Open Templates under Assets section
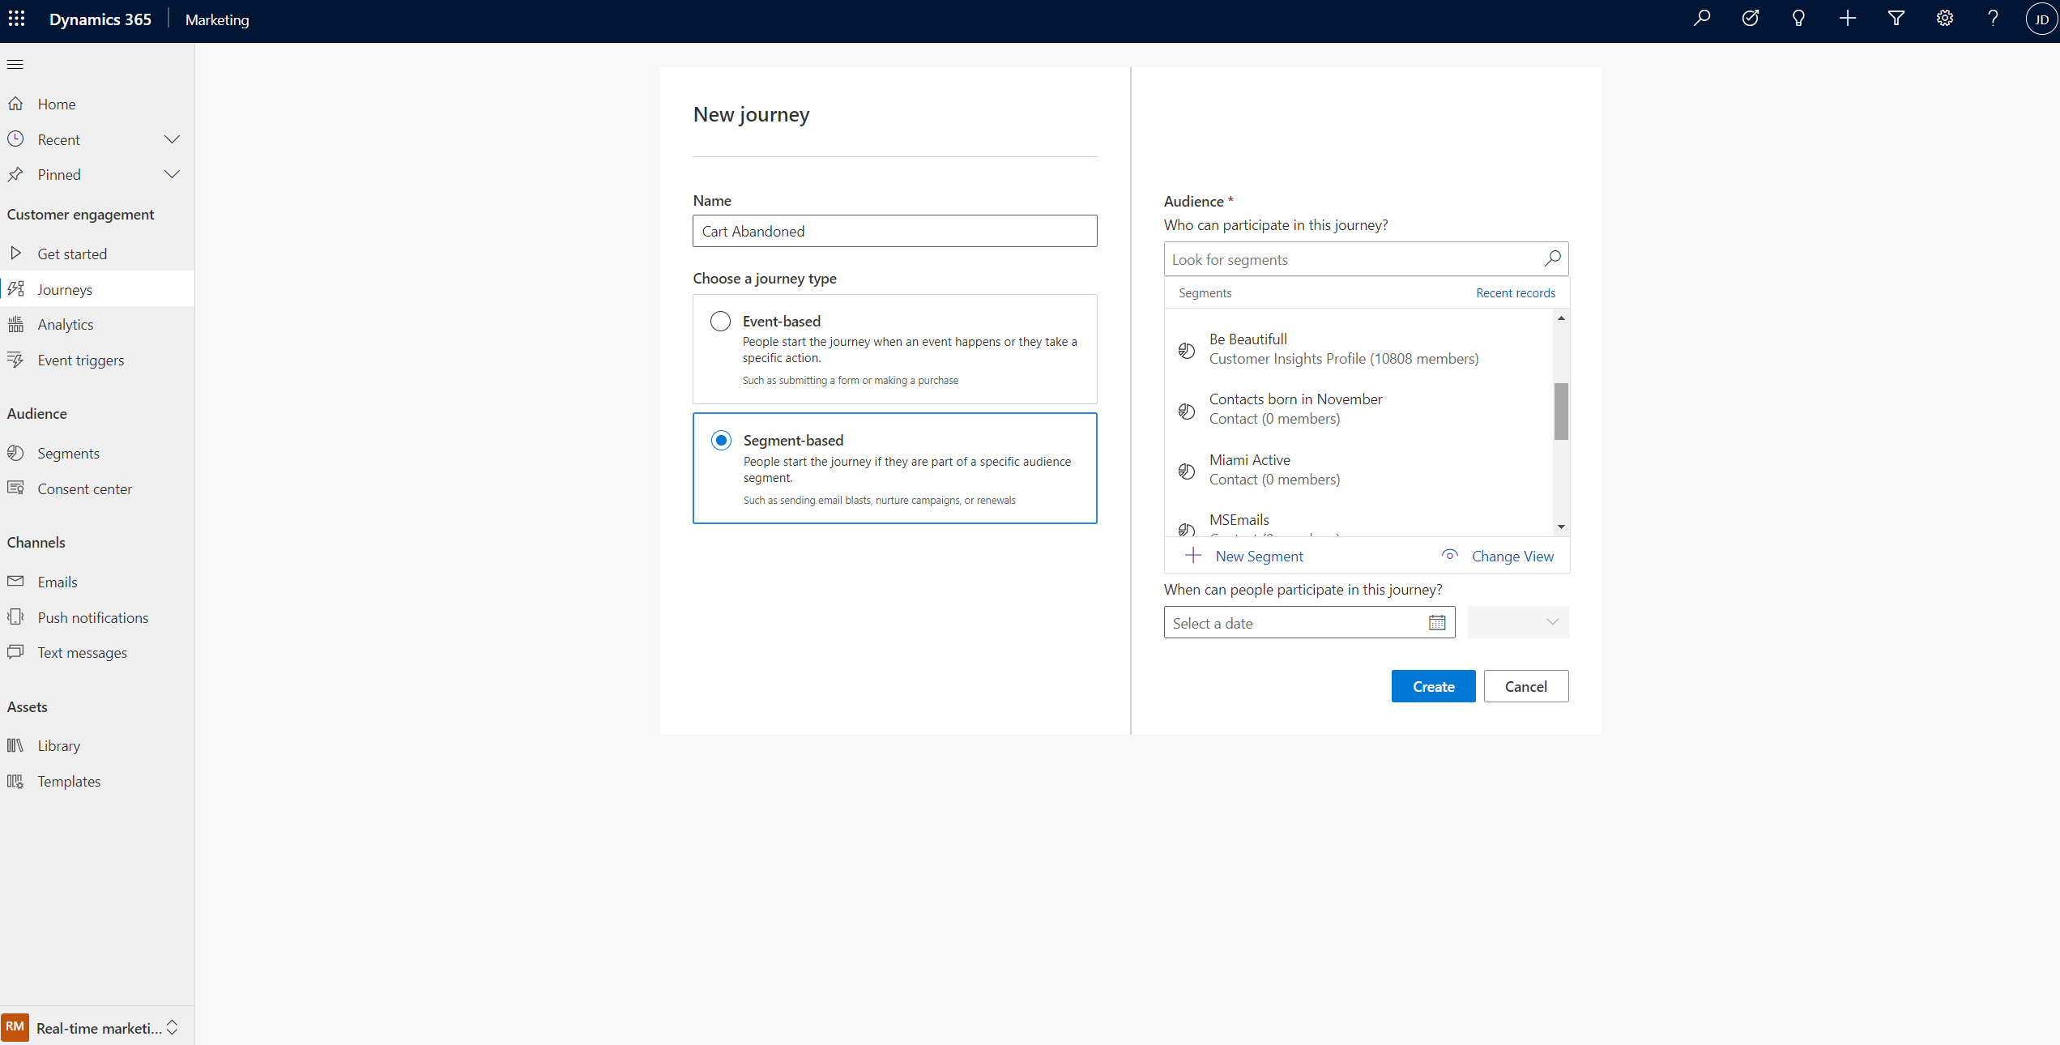This screenshot has width=2060, height=1045. tap(70, 781)
